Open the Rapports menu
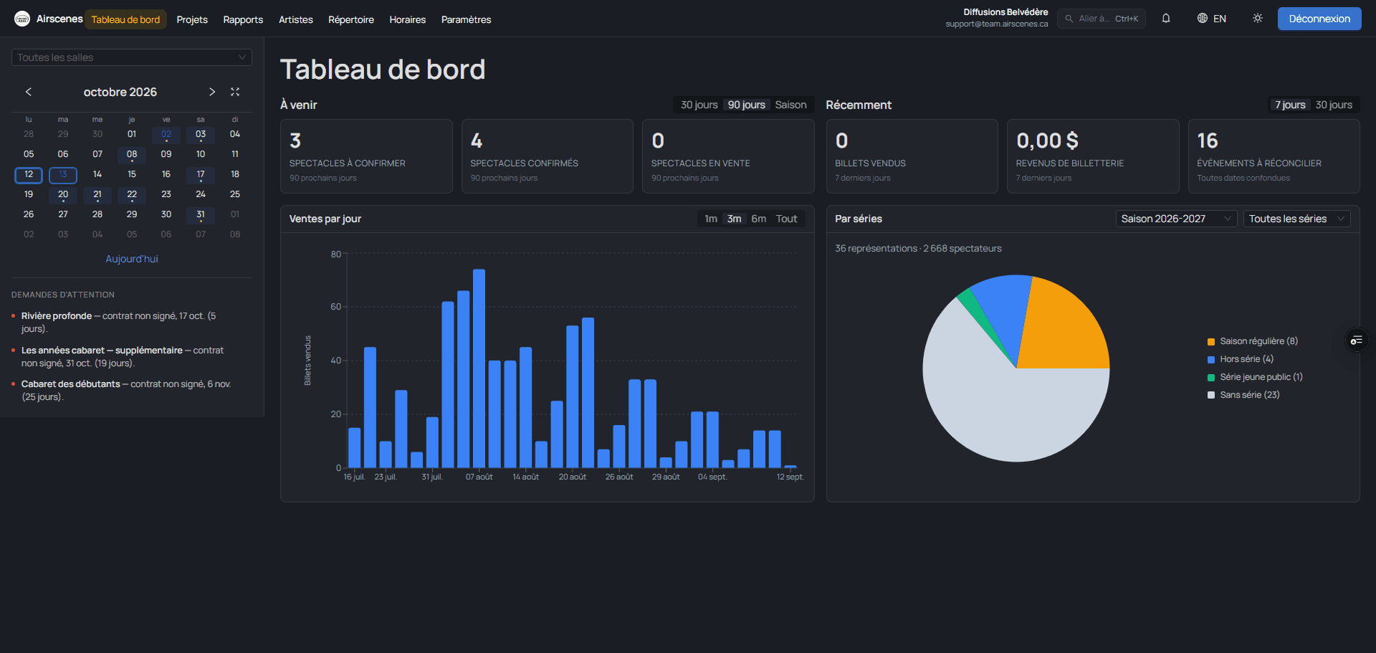1376x653 pixels. (x=243, y=19)
